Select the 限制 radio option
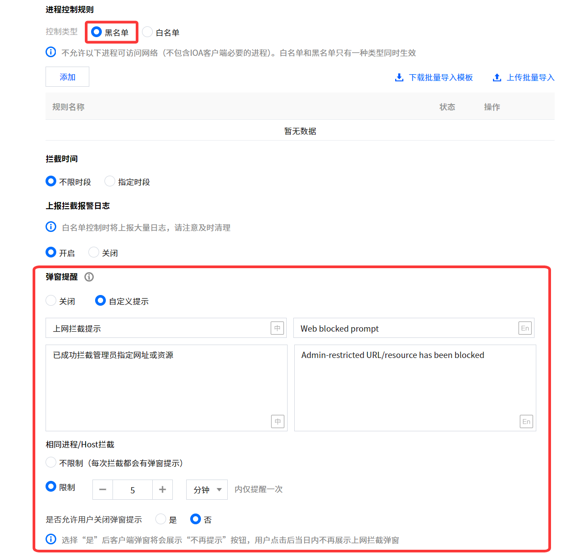 click(x=51, y=487)
